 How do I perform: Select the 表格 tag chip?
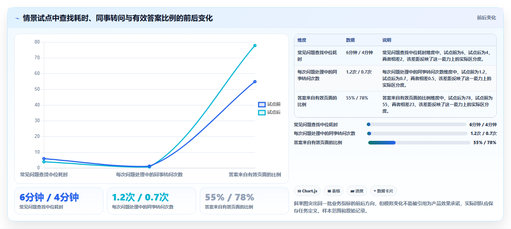(x=333, y=191)
